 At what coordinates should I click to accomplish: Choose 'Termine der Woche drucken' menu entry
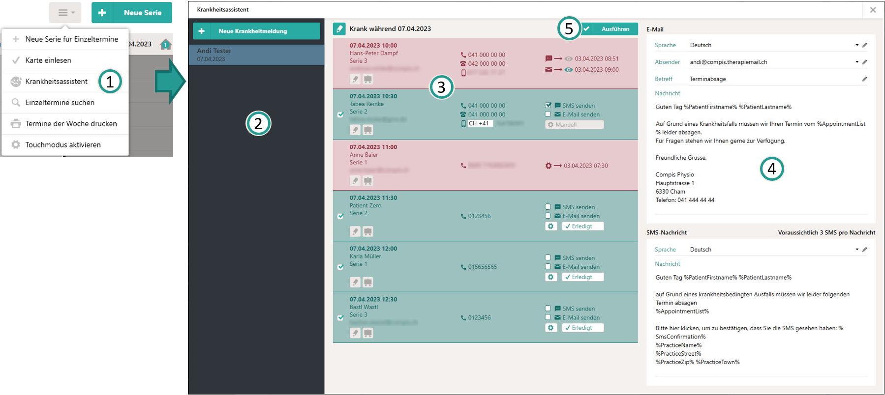(x=71, y=124)
